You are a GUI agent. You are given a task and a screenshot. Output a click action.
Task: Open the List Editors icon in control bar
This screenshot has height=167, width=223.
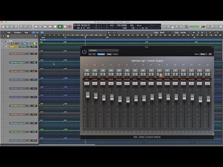click(x=208, y=26)
